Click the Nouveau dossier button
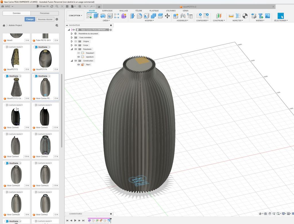This screenshot has height=224, width=294. coord(45,19)
